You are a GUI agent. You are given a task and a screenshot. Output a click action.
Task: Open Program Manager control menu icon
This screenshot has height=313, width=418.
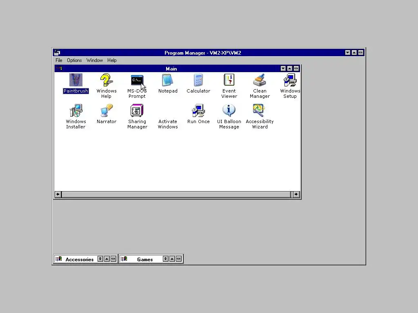pyautogui.click(x=57, y=53)
